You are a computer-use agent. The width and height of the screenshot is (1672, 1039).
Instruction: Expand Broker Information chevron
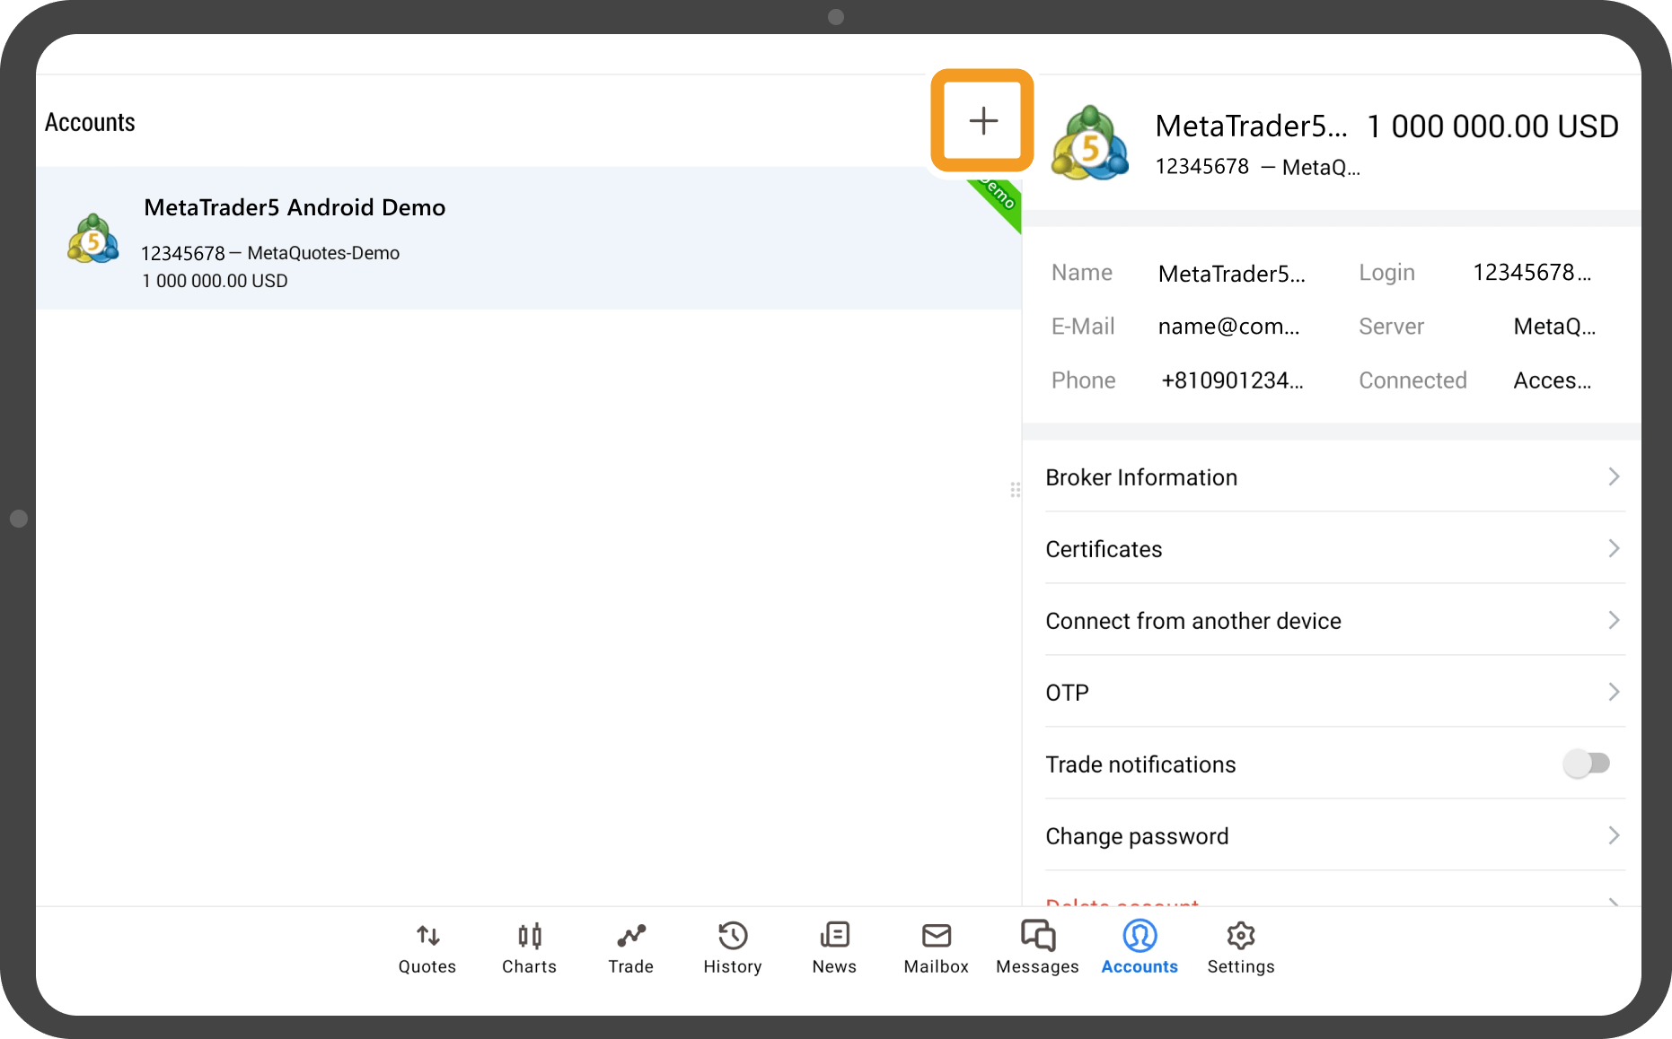1613,476
